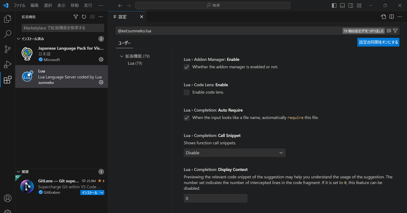Open the Source Control view
This screenshot has height=213, width=407.
[x=7, y=49]
